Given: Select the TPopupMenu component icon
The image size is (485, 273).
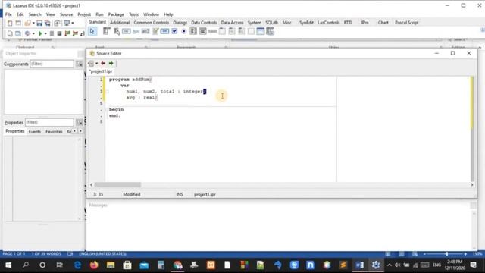Looking at the screenshot, I should (117, 31).
